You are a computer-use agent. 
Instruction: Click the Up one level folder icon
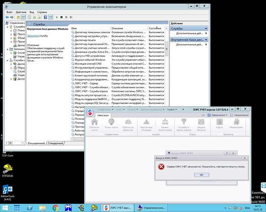(x=18, y=17)
